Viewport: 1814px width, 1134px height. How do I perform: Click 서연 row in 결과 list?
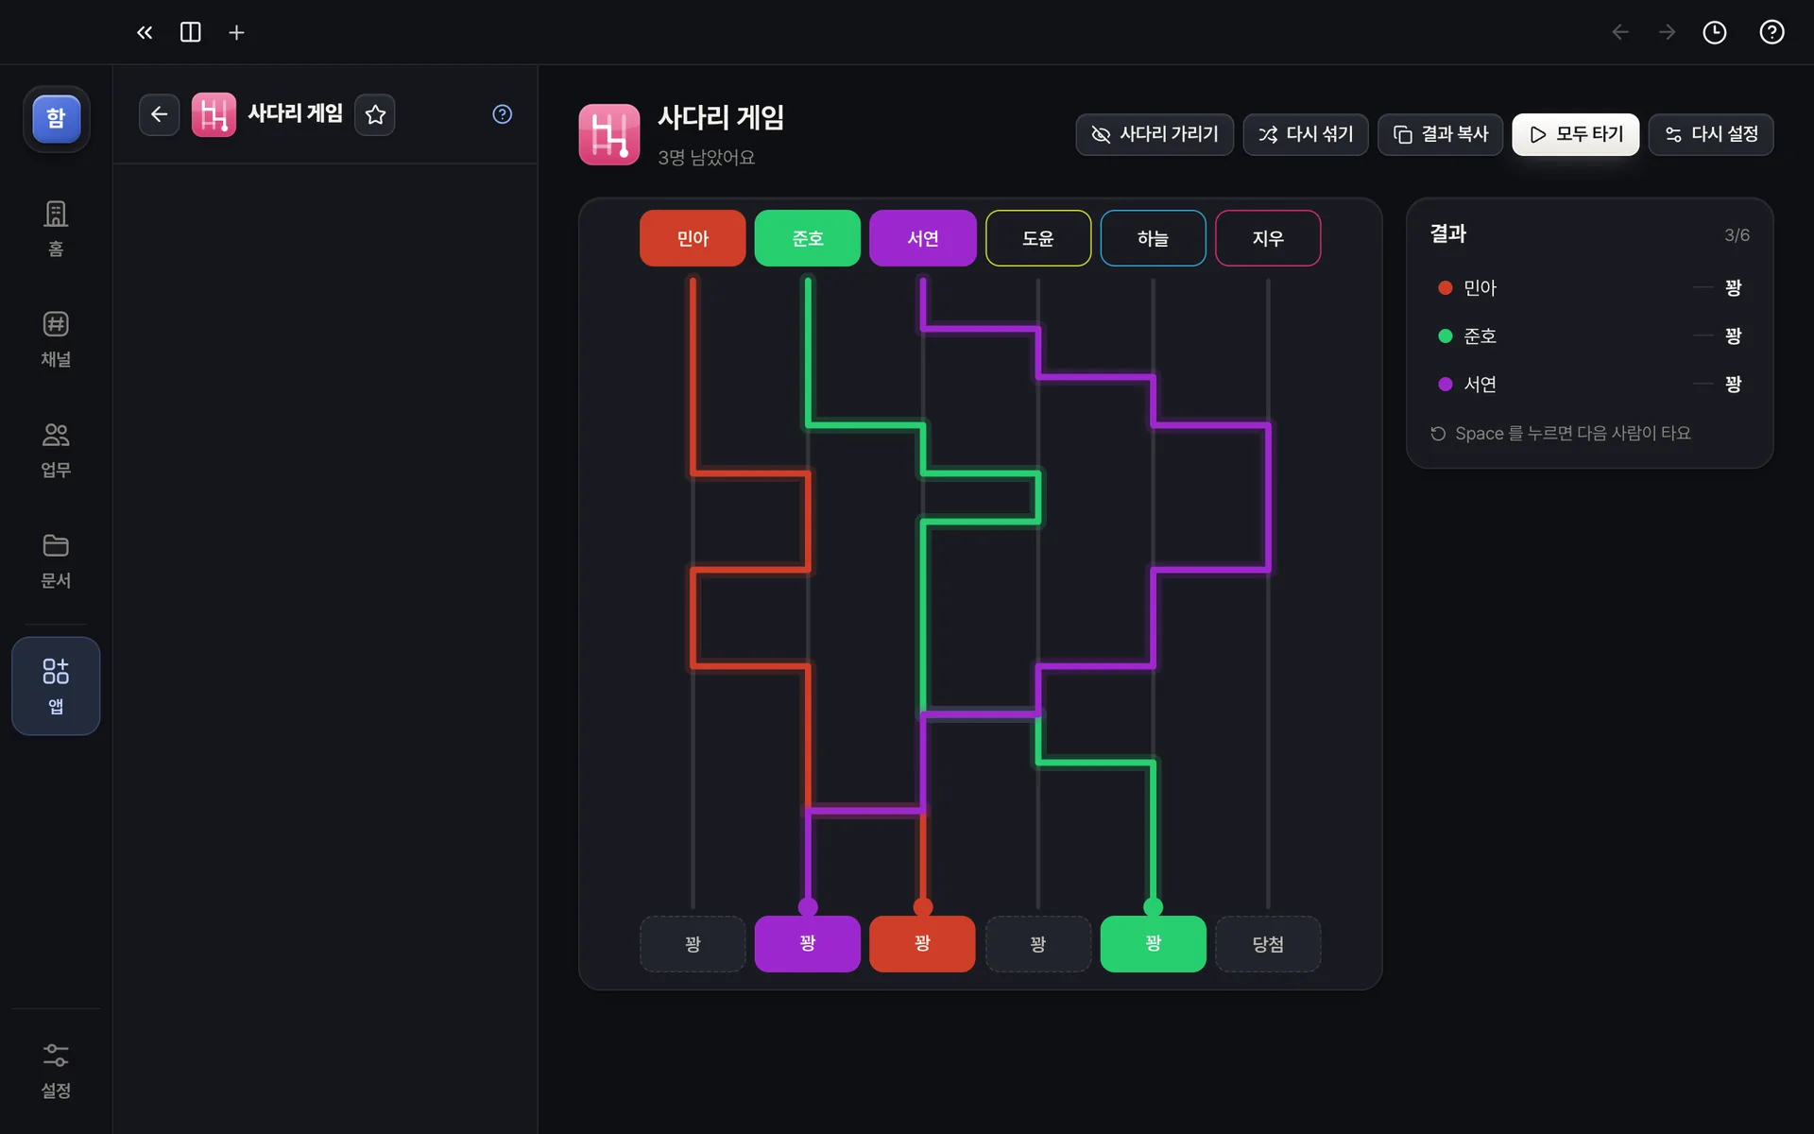1590,384
